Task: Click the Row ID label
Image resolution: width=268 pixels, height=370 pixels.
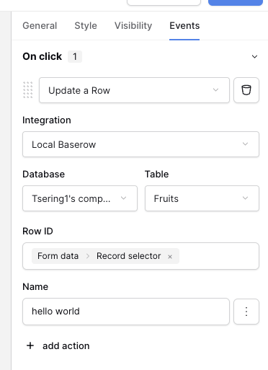Action: (x=37, y=232)
